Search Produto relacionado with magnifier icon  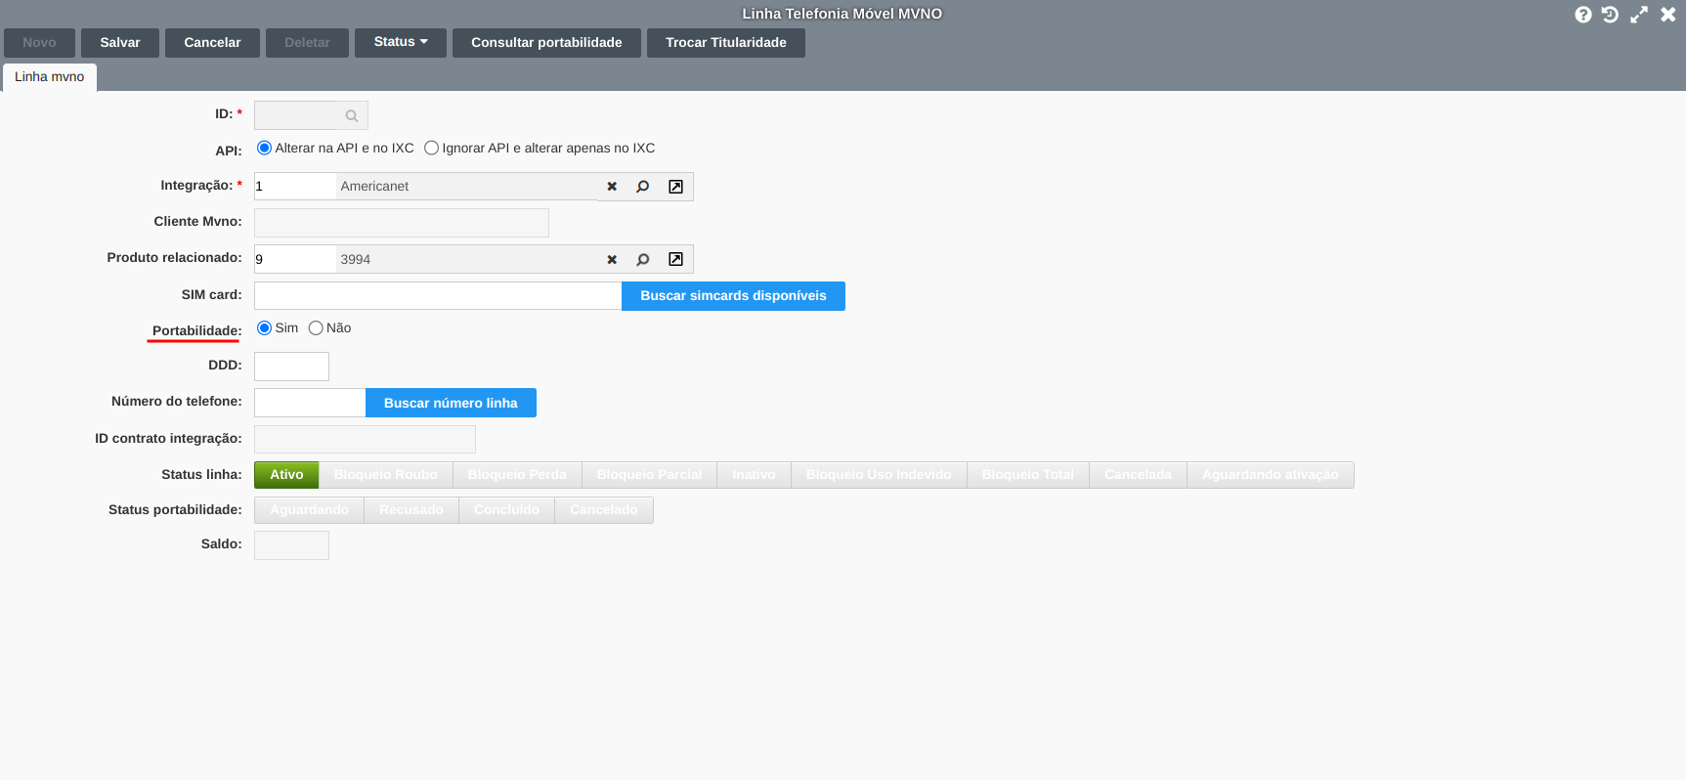643,259
